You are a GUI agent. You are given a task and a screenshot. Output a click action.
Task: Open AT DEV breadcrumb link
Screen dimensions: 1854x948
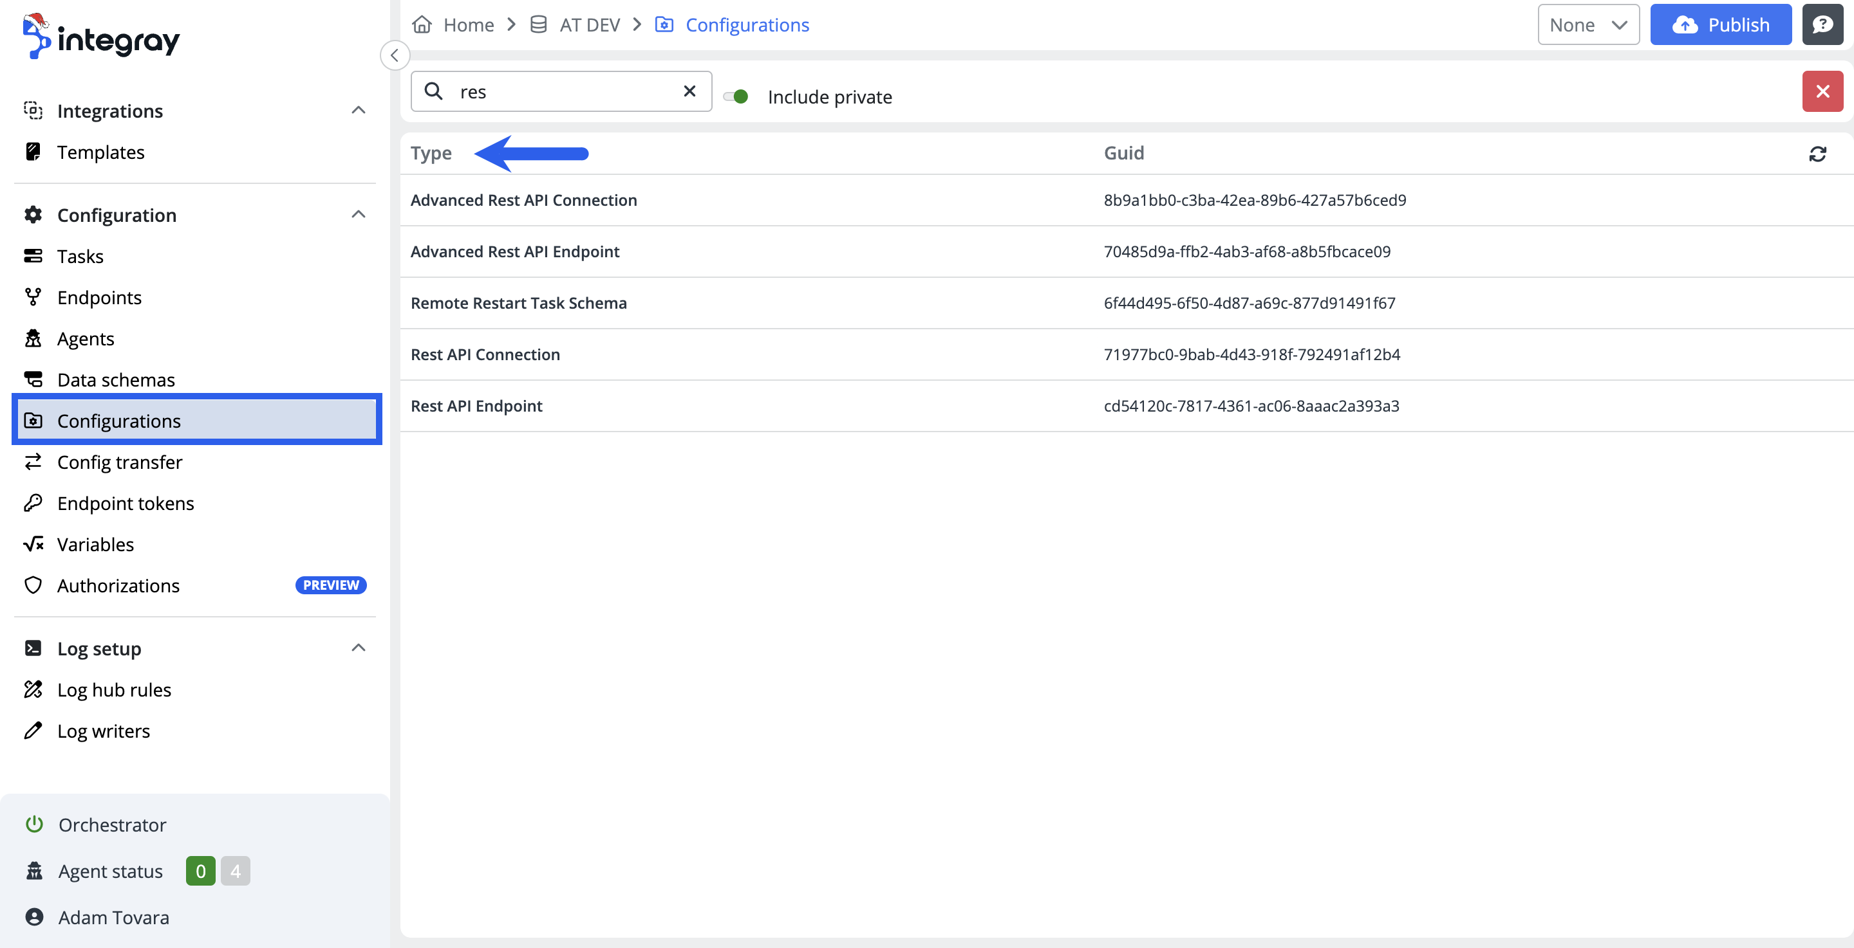pyautogui.click(x=589, y=25)
